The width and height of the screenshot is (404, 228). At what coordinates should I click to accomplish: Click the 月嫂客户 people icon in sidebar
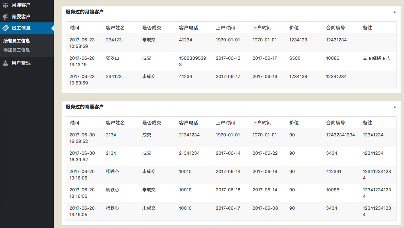click(x=5, y=5)
